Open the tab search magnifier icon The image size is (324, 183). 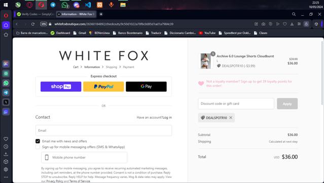294,14
